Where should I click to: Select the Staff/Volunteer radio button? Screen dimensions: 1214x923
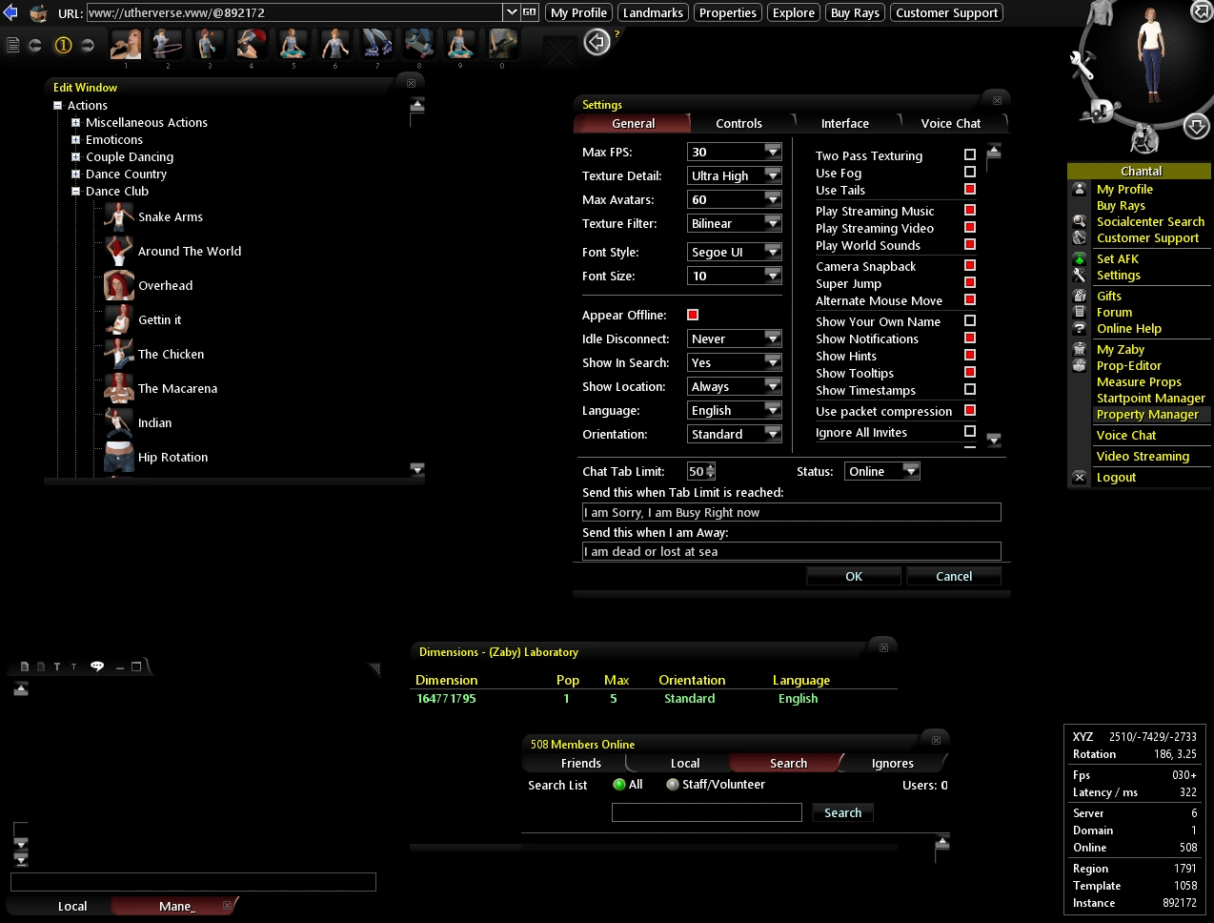coord(674,785)
